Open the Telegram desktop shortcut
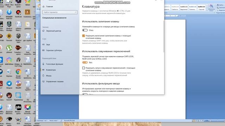Screen dimensions: 225x126 [9, 84]
